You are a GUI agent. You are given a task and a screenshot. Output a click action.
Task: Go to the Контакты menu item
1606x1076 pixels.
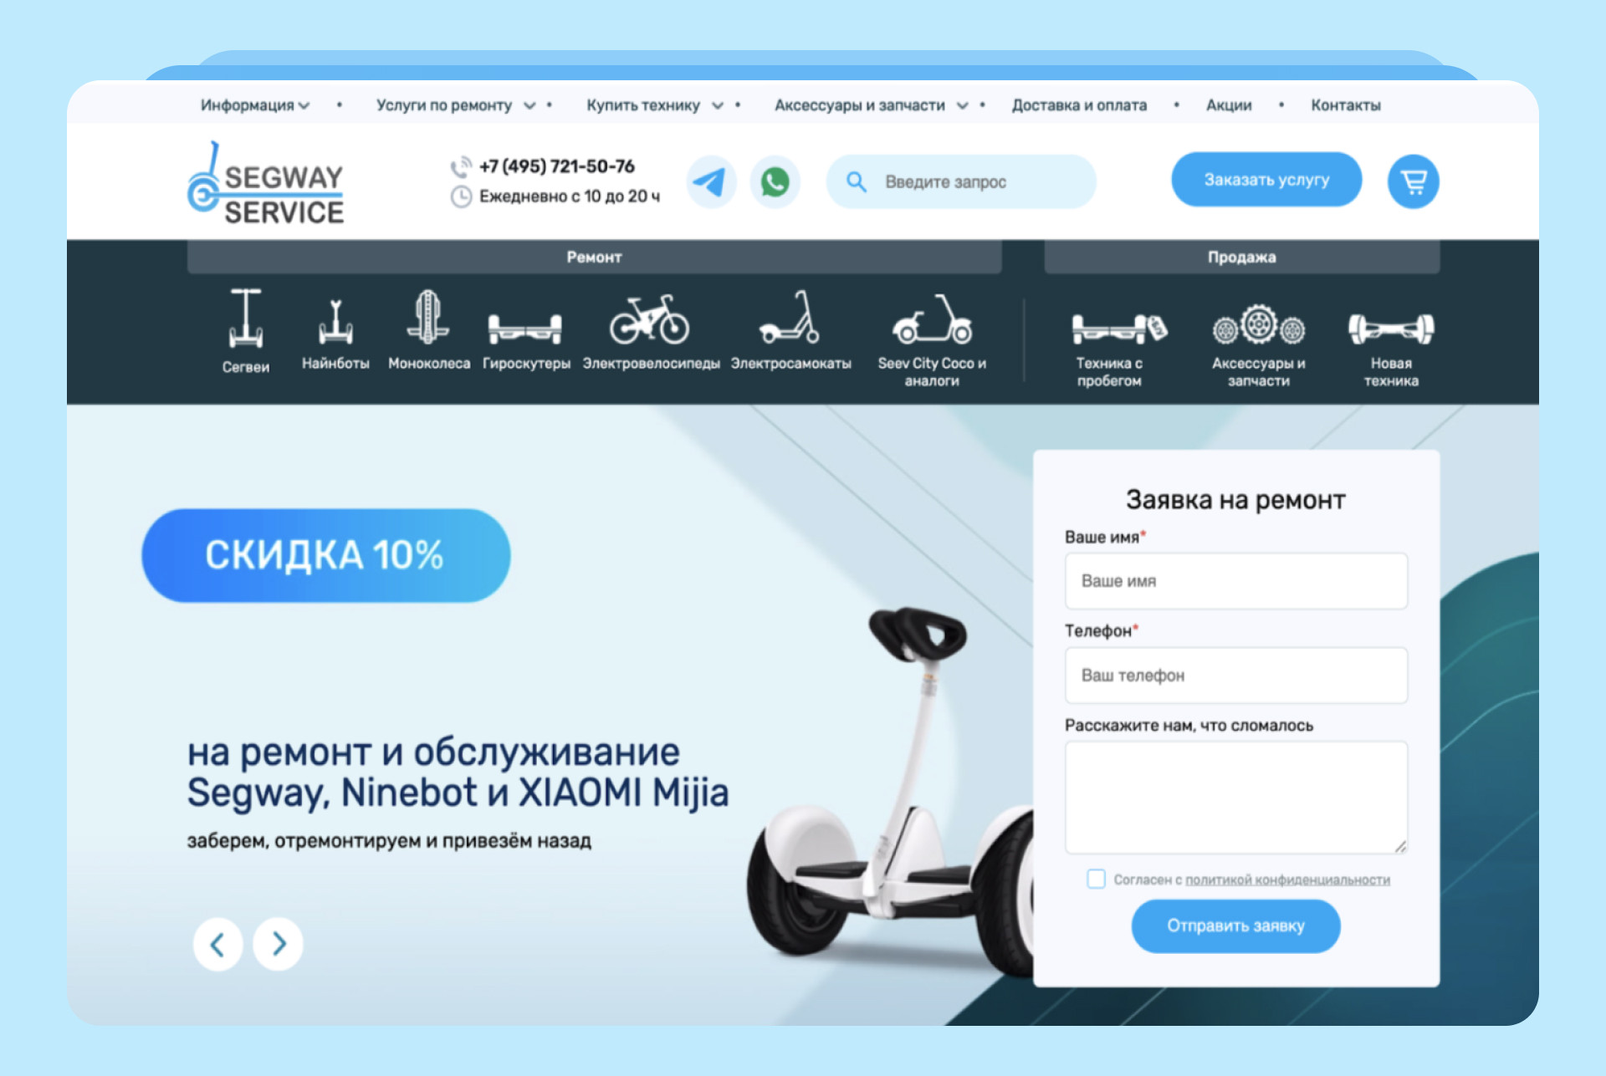click(1345, 105)
